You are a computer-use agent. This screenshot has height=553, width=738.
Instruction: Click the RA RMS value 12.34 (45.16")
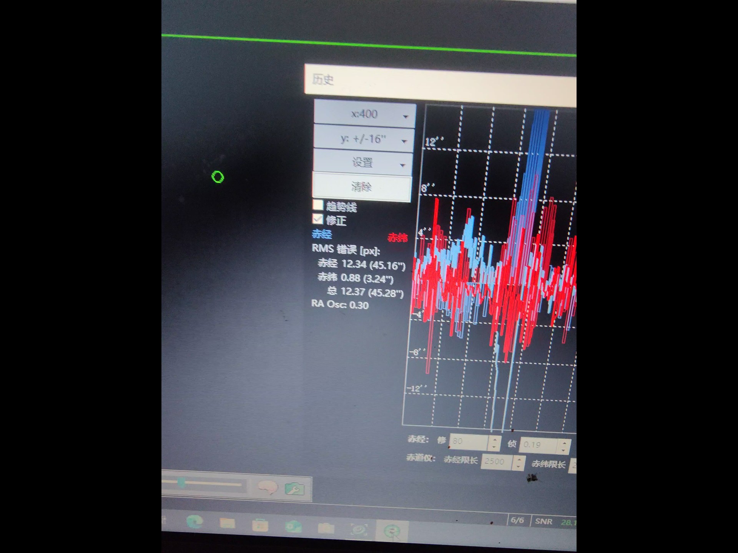[374, 265]
